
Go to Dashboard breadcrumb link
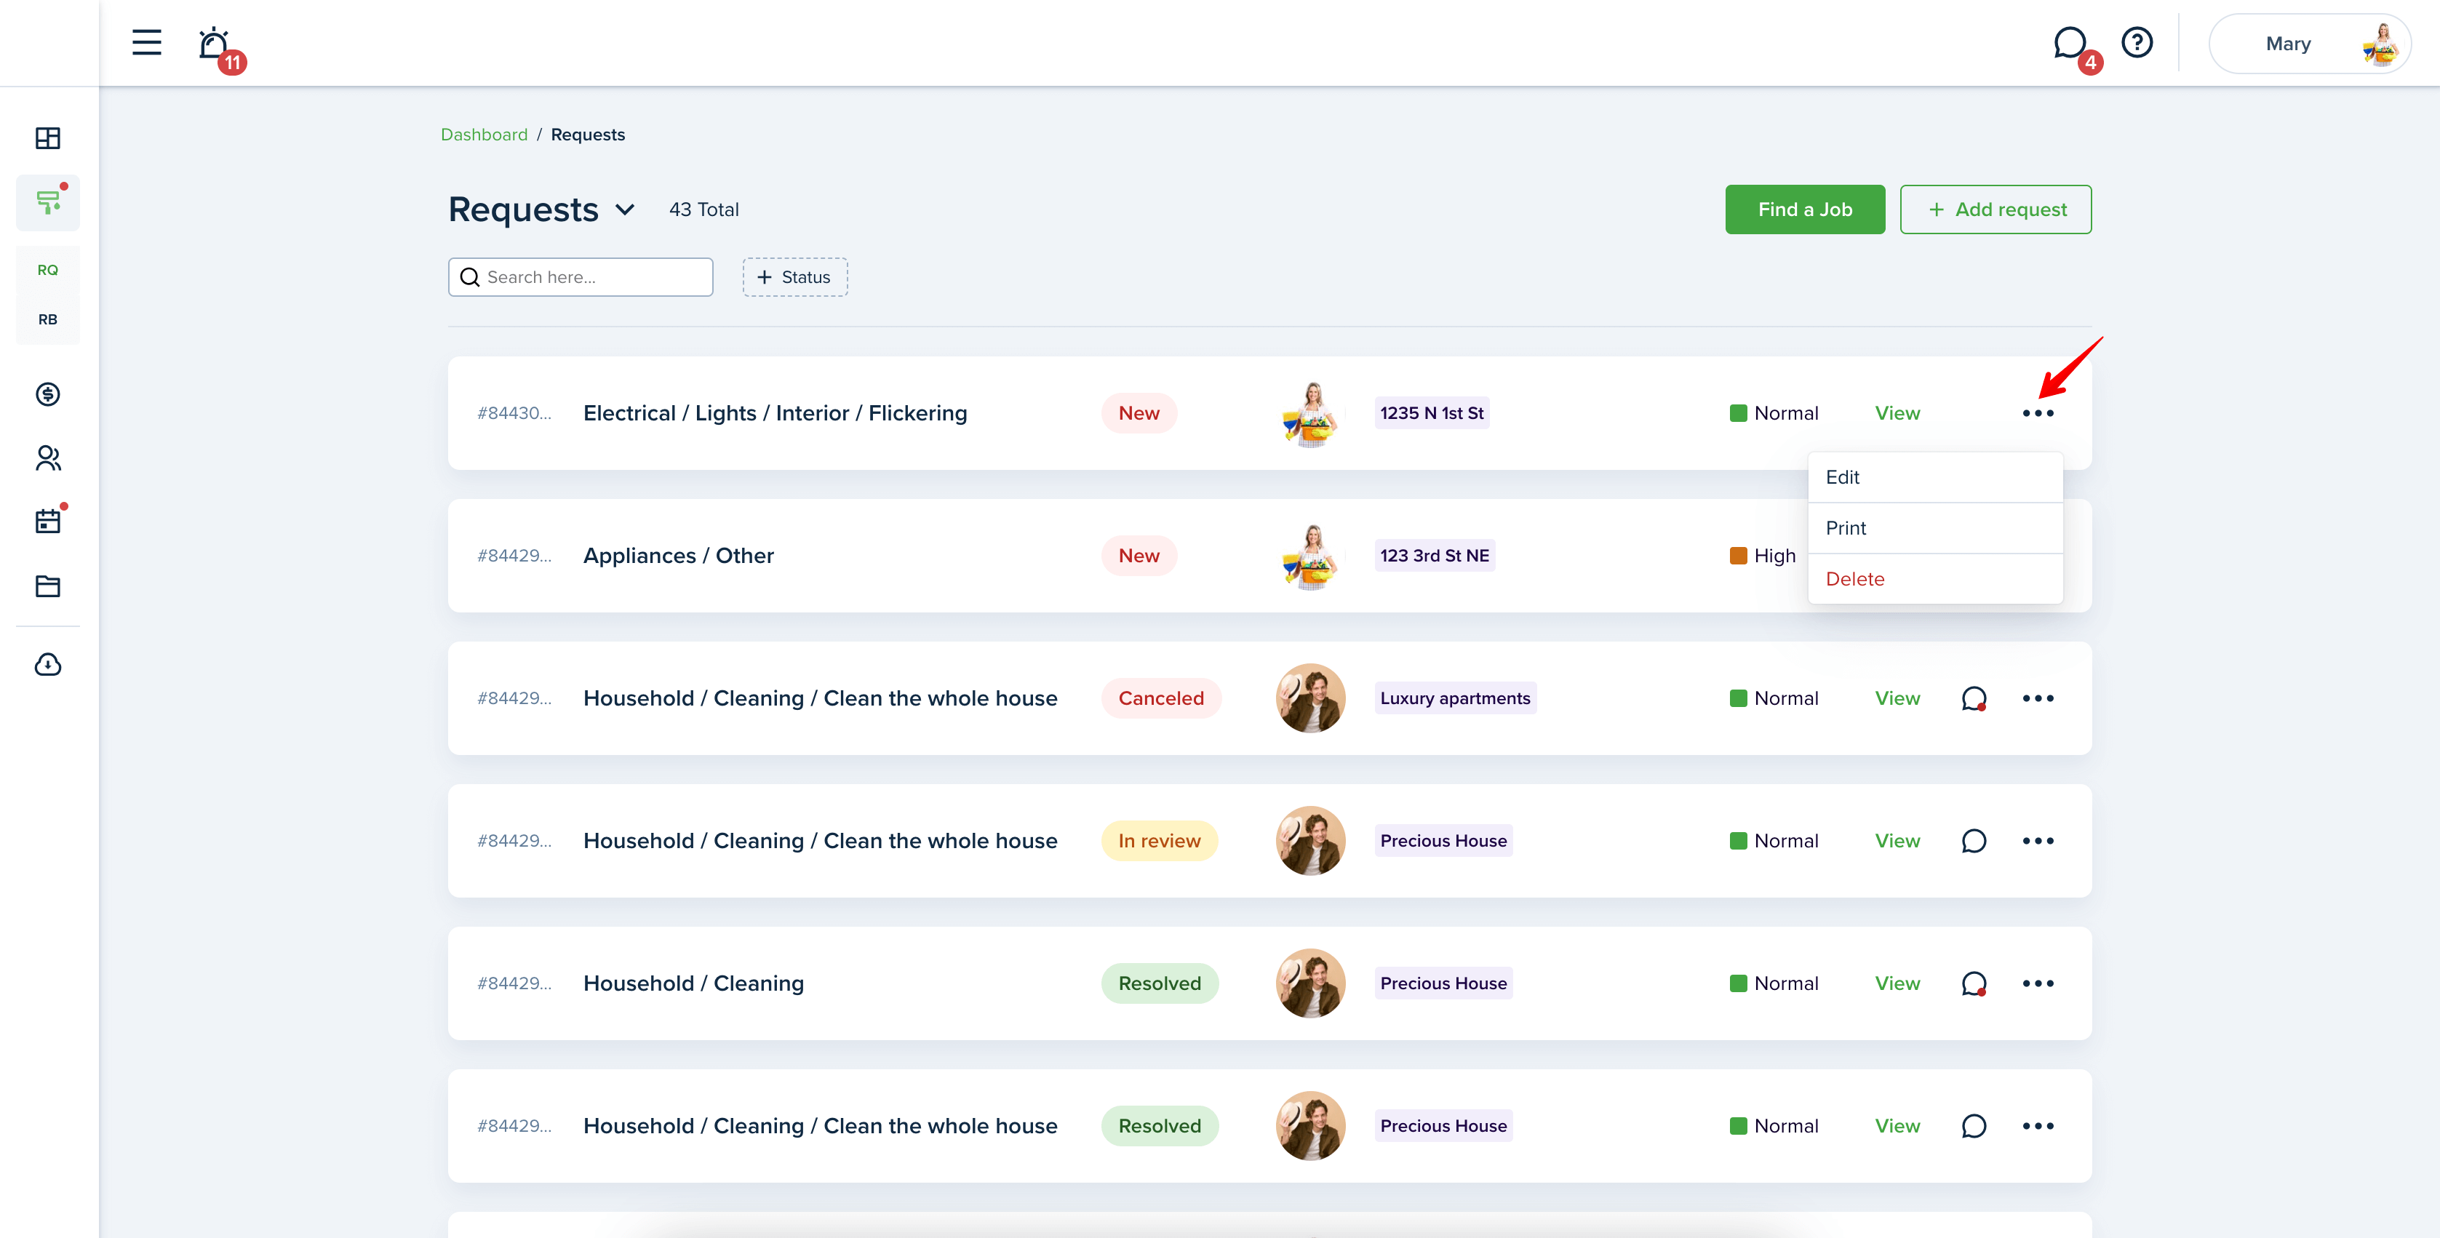[484, 135]
